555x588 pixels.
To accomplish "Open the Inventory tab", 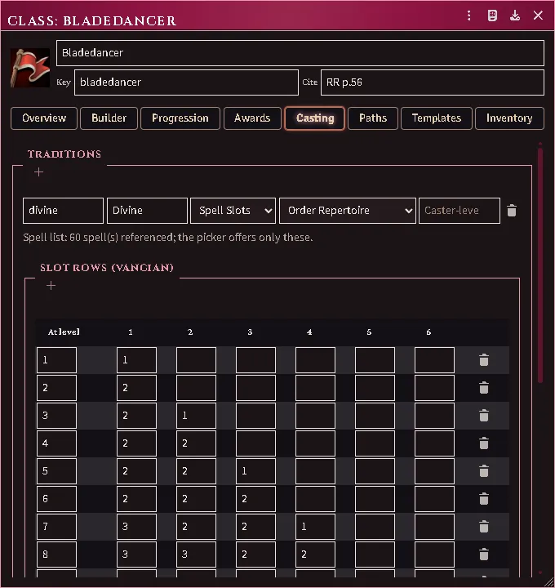I will [x=509, y=118].
